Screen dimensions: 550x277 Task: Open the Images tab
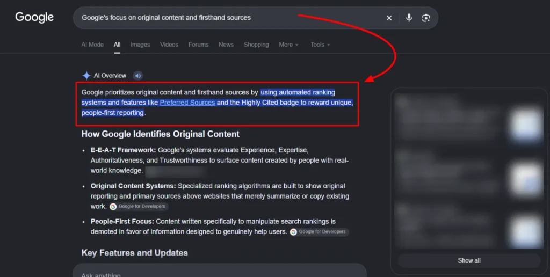pyautogui.click(x=140, y=45)
